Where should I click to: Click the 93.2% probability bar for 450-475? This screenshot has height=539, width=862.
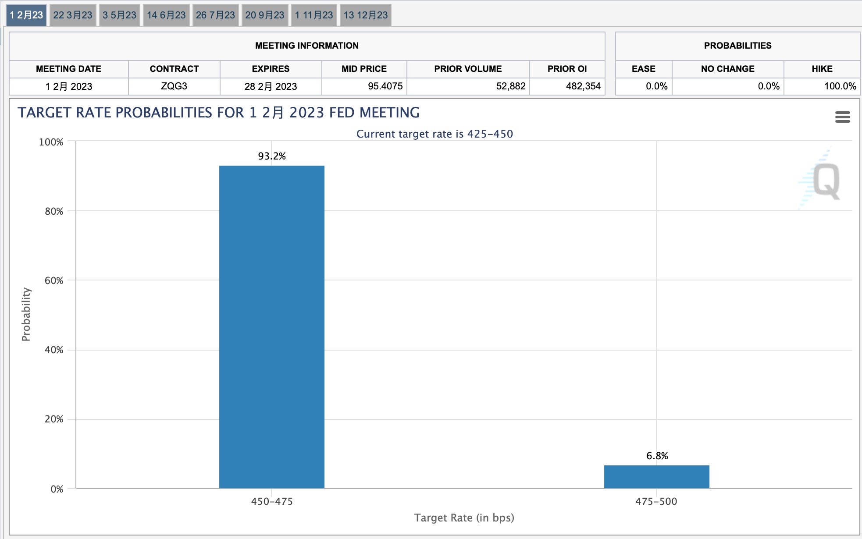271,326
